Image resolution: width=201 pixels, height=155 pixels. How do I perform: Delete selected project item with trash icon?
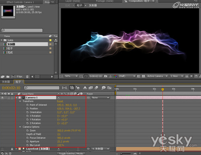point(27,76)
